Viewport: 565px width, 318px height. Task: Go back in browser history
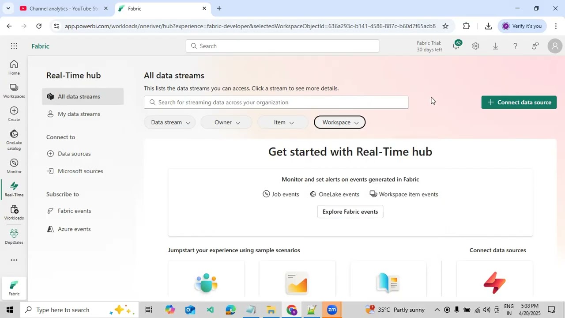pyautogui.click(x=9, y=26)
